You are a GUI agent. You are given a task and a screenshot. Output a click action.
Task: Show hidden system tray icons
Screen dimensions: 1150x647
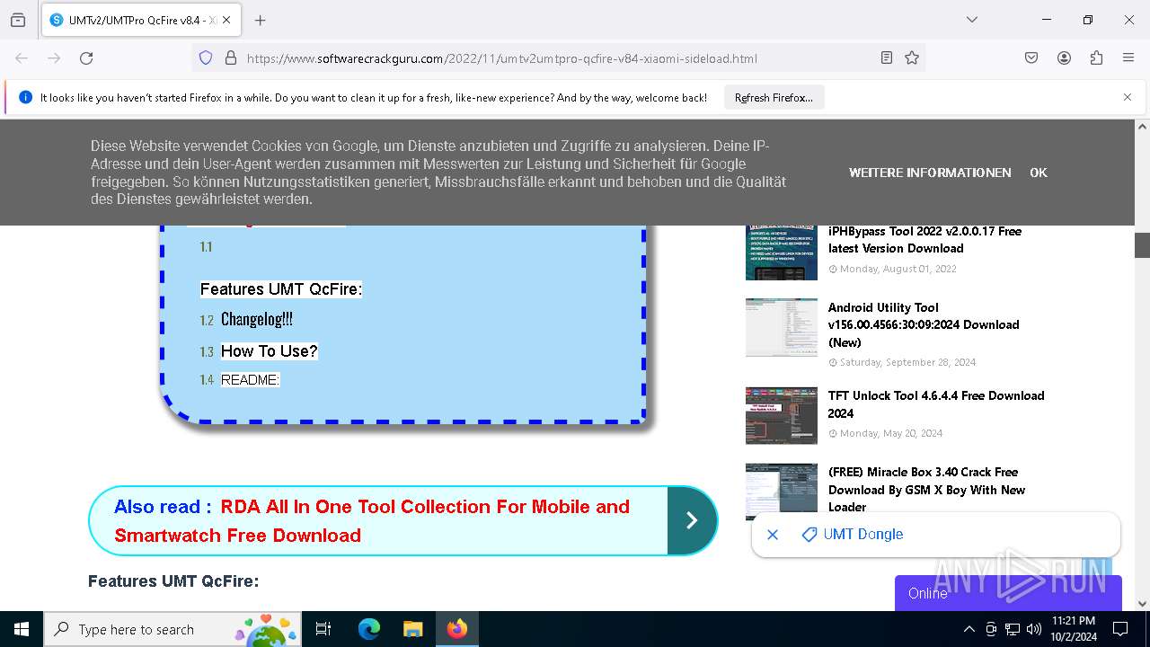(x=969, y=629)
